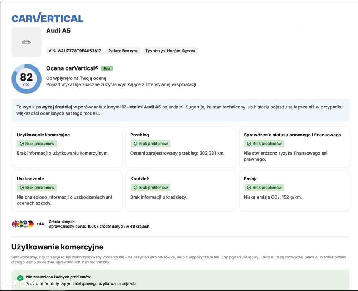Click 'Niska emisja CO₂: 152 g/km' text

(x=272, y=197)
